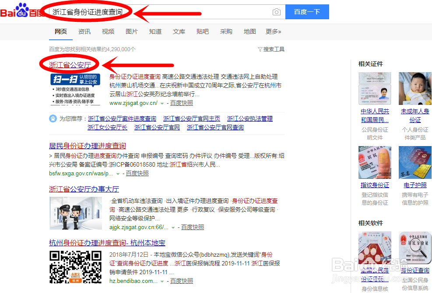Open the 浙江公安执法管理 recommendation
The height and width of the screenshot is (293, 432).
point(250,119)
